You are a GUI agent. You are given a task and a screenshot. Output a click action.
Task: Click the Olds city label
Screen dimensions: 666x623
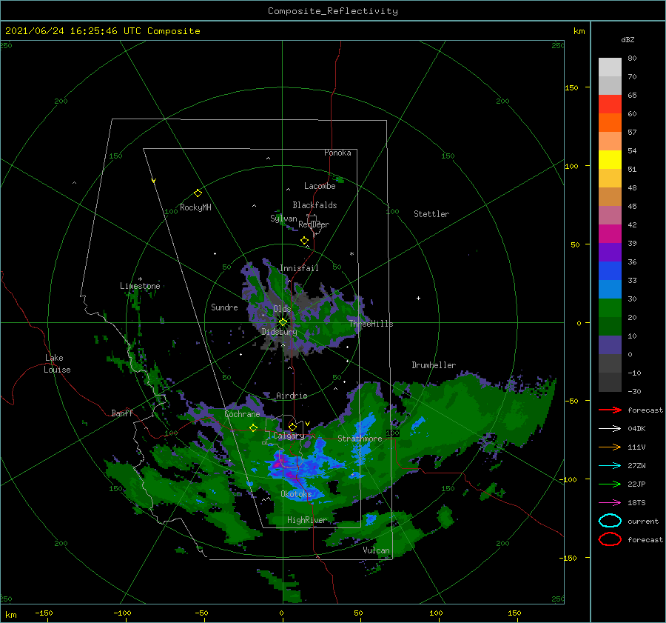[282, 309]
